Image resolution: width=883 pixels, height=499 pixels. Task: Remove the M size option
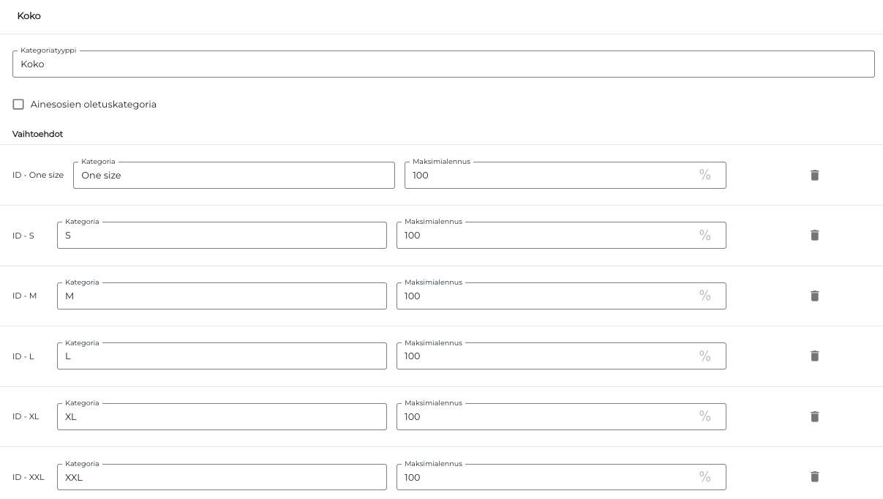pos(814,296)
